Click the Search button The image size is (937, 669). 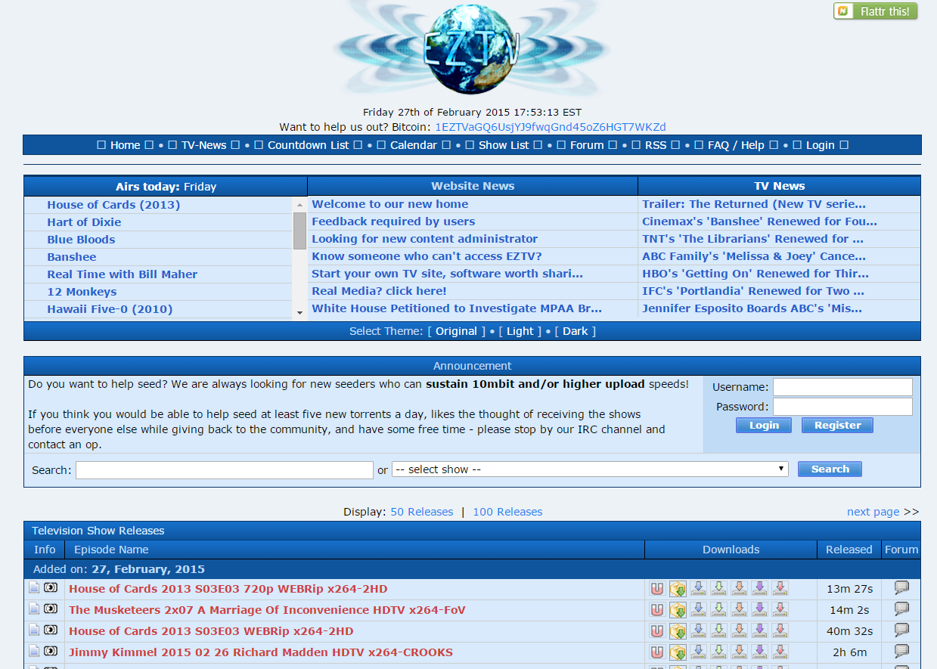pyautogui.click(x=830, y=469)
